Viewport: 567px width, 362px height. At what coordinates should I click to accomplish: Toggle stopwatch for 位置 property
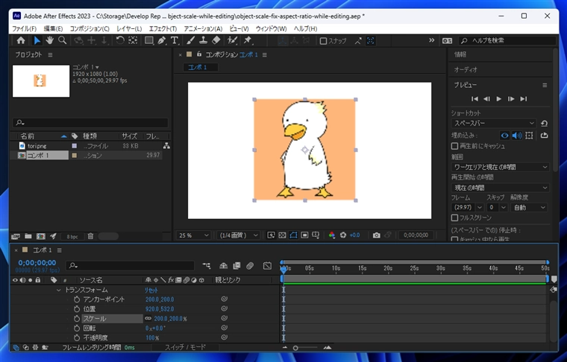point(77,309)
